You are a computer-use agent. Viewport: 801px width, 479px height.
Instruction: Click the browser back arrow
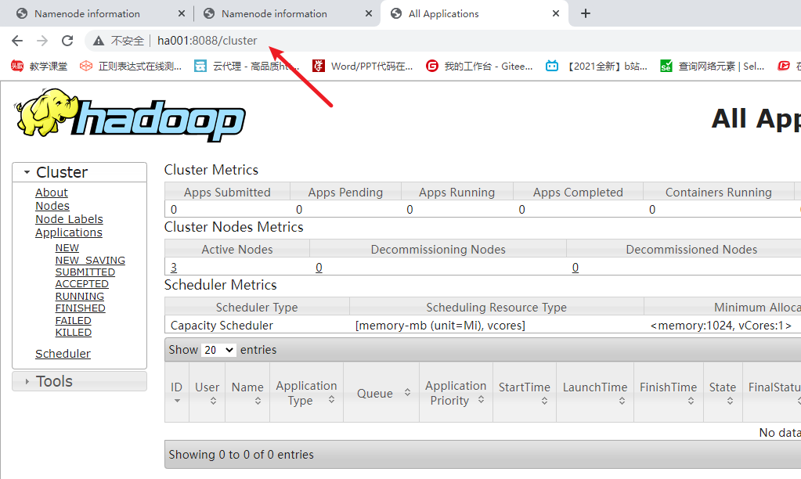[x=17, y=41]
